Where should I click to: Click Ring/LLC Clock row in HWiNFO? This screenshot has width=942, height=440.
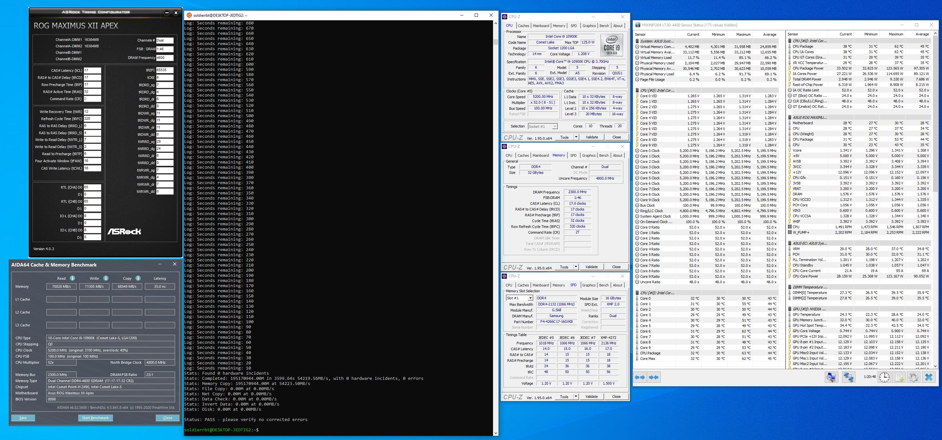(x=707, y=211)
